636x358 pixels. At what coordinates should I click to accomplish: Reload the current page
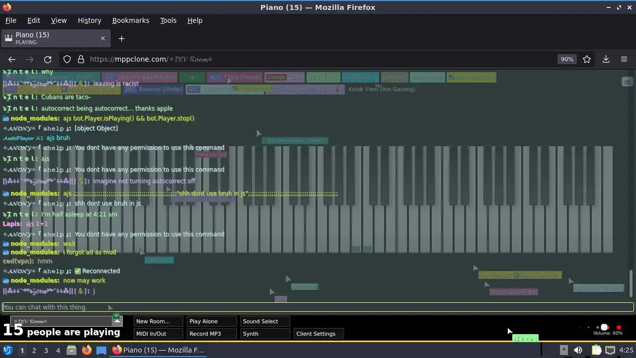tap(48, 59)
